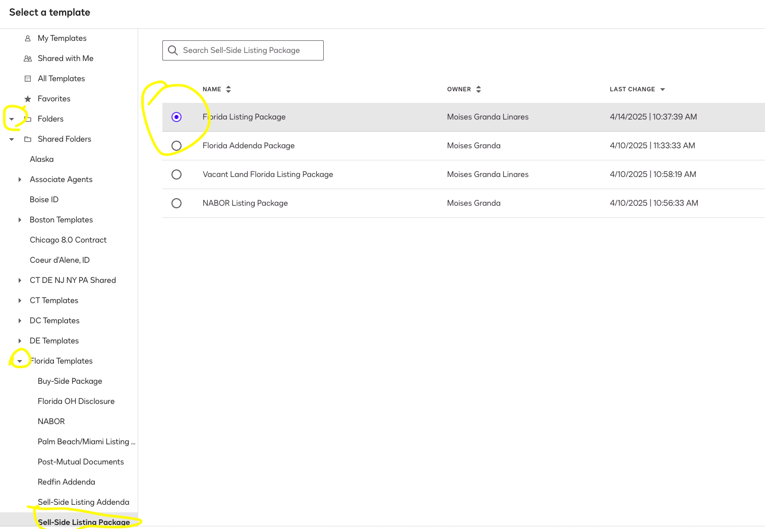Image resolution: width=765 pixels, height=529 pixels.
Task: Open the Florida Templates folder
Action: point(62,361)
